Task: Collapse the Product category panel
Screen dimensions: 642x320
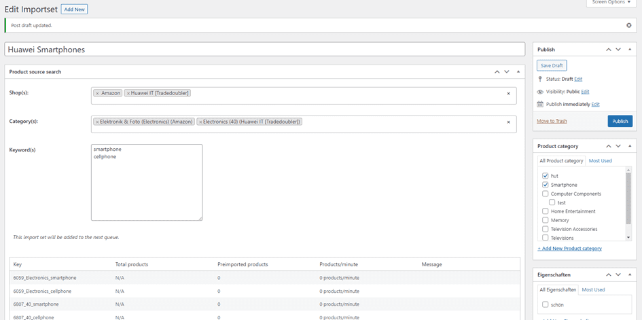Action: pyautogui.click(x=630, y=146)
